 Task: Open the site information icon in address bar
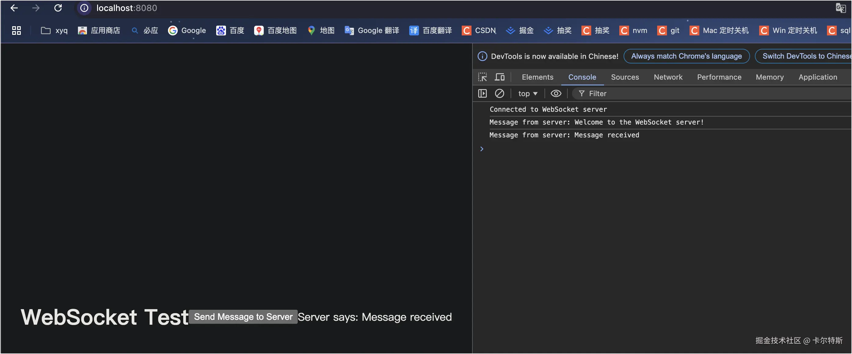pyautogui.click(x=84, y=8)
